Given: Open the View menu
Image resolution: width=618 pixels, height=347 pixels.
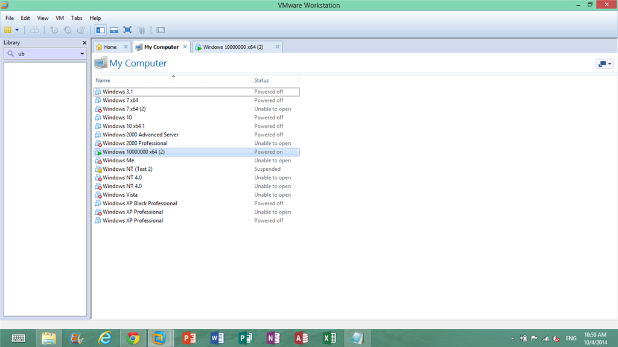Looking at the screenshot, I should coord(43,18).
